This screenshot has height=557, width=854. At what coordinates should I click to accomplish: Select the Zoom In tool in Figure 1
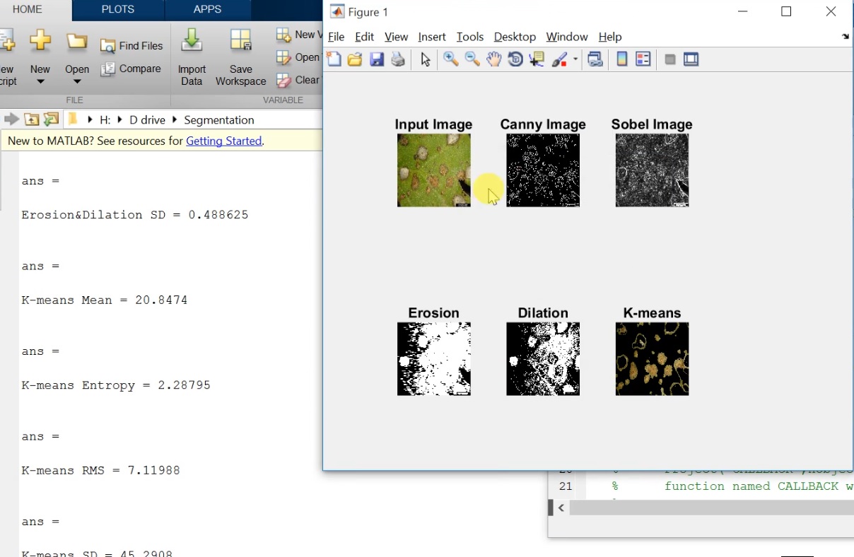pyautogui.click(x=451, y=59)
